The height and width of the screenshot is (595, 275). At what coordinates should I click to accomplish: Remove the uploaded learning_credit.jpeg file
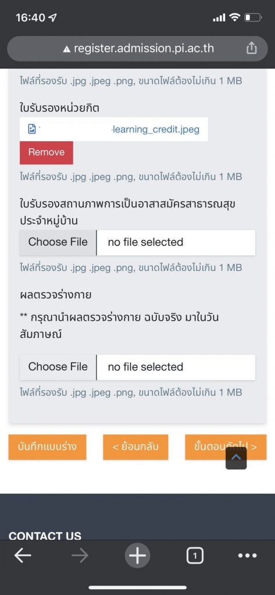47,153
